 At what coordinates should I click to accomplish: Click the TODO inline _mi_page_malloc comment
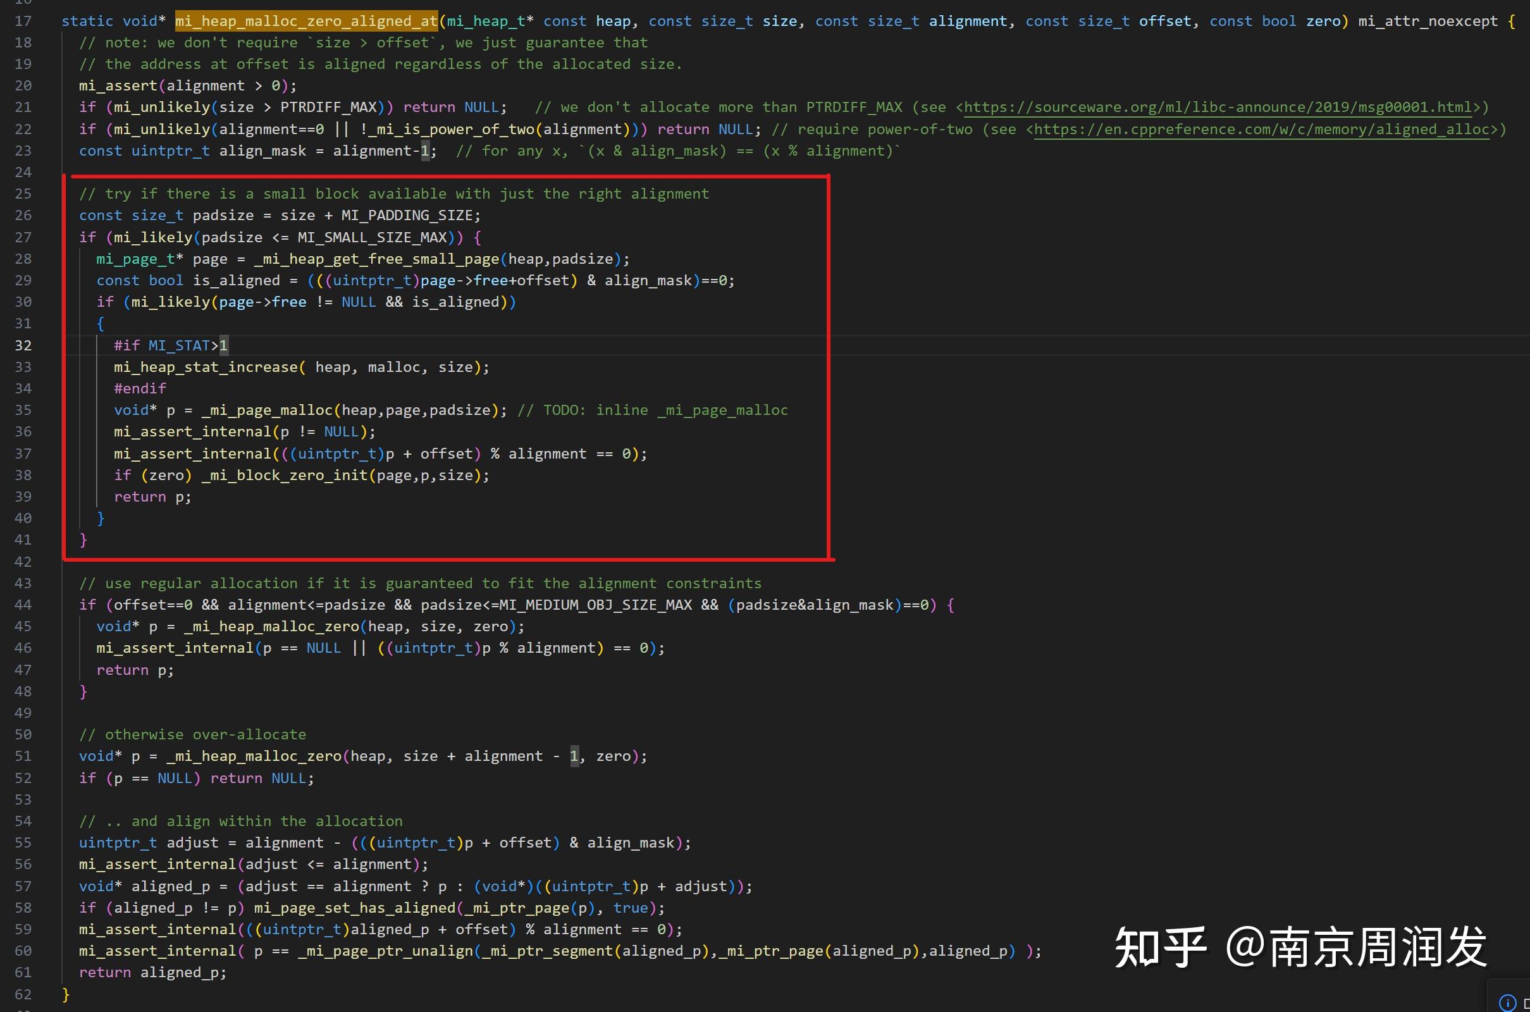click(x=651, y=409)
